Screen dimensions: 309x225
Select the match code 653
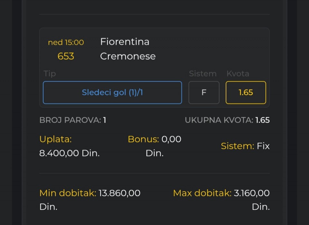66,56
